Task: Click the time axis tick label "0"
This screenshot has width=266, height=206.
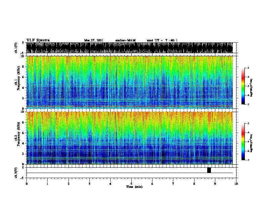Action: tap(27, 184)
